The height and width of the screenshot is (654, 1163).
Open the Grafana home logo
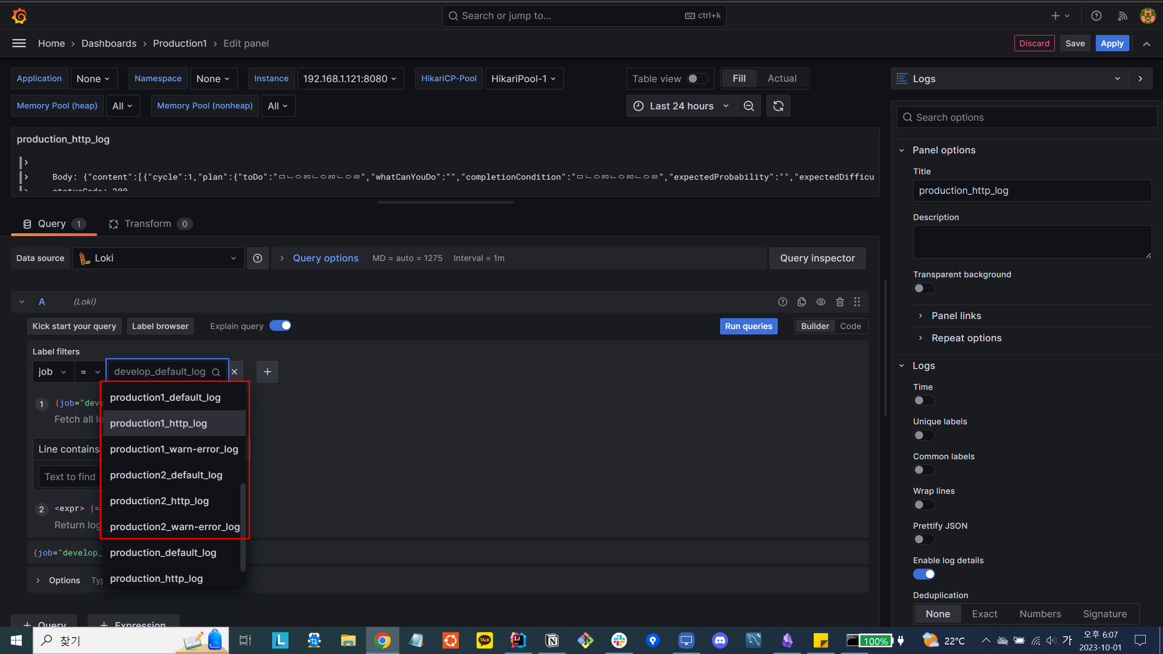pos(19,16)
